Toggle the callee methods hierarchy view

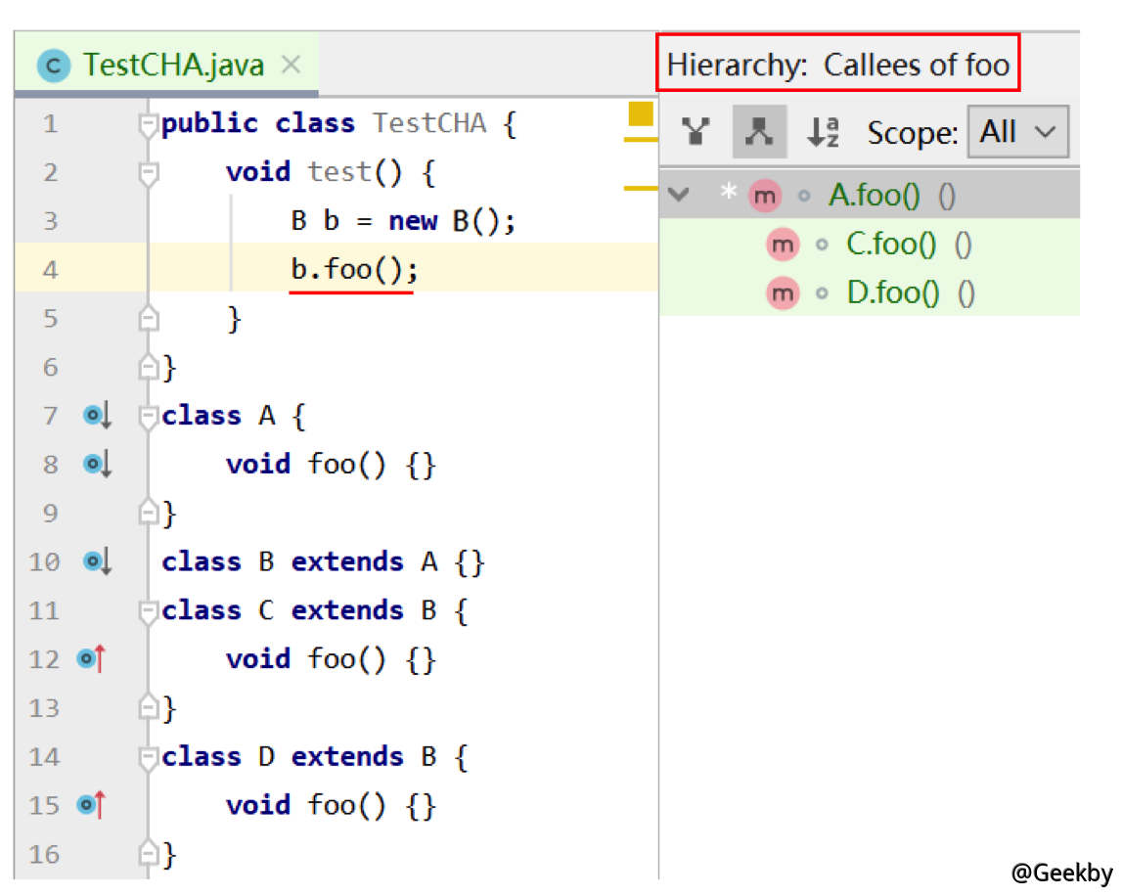point(759,132)
